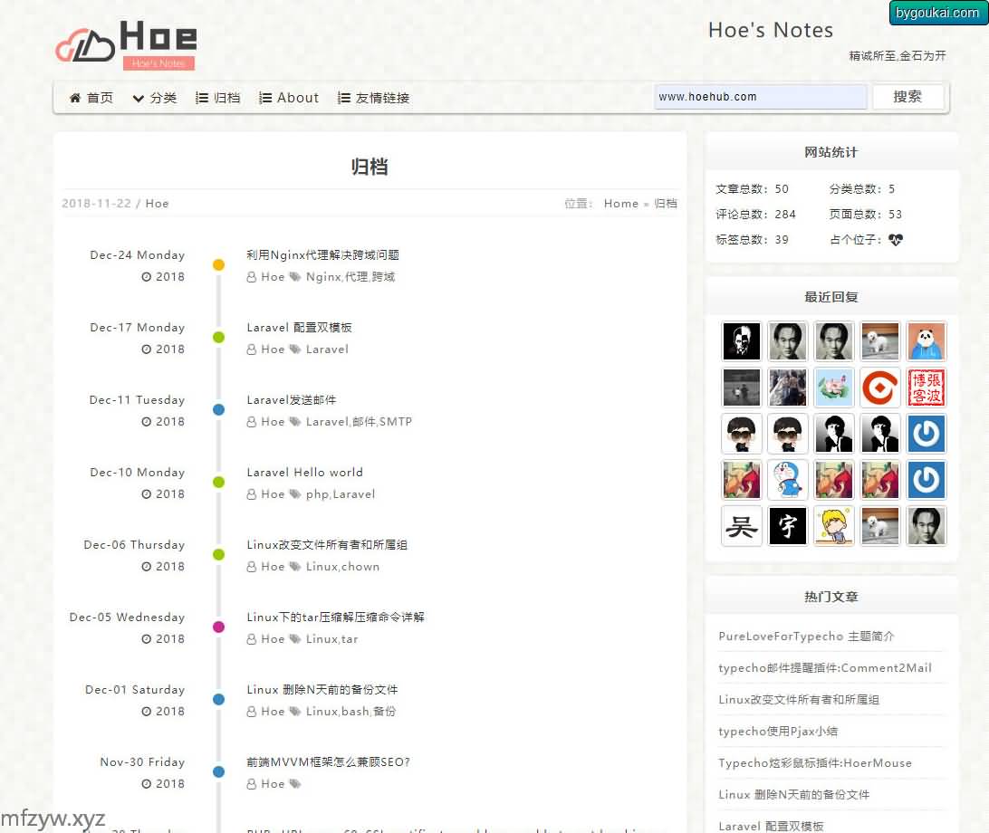Select the black 字 character avatar
This screenshot has height=833, width=989.
(x=787, y=526)
